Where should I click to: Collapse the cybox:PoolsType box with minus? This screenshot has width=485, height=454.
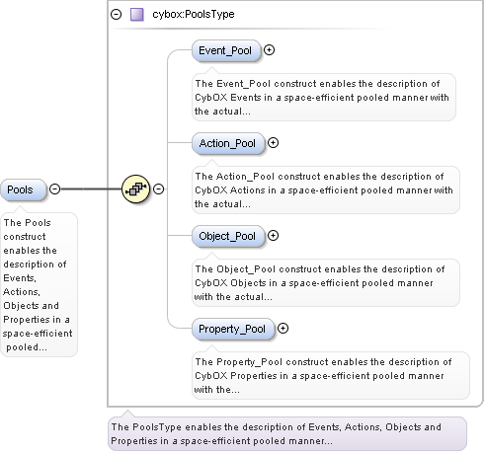click(116, 15)
